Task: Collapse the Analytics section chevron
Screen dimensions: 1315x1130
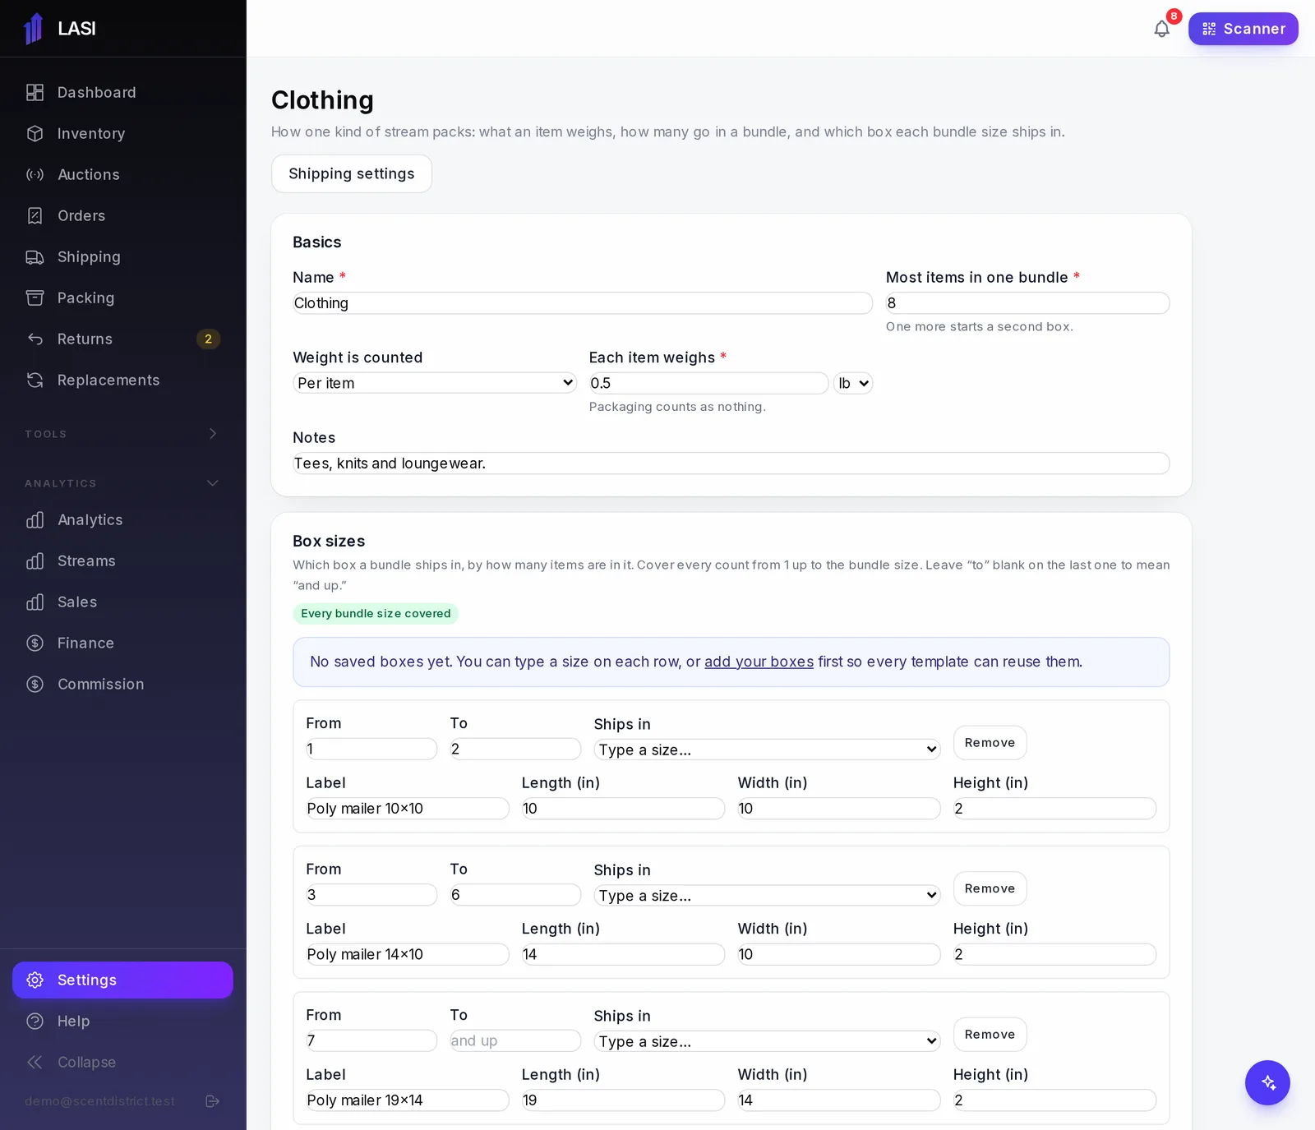Action: [x=213, y=483]
